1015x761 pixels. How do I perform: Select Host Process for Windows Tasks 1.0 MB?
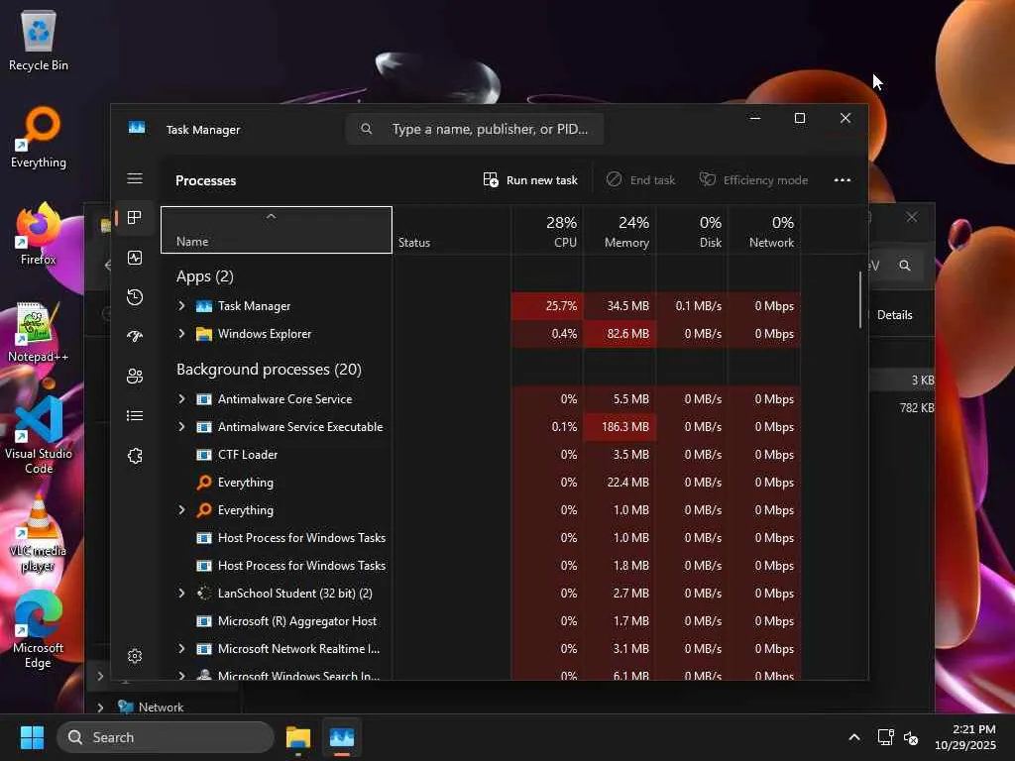(x=481, y=538)
